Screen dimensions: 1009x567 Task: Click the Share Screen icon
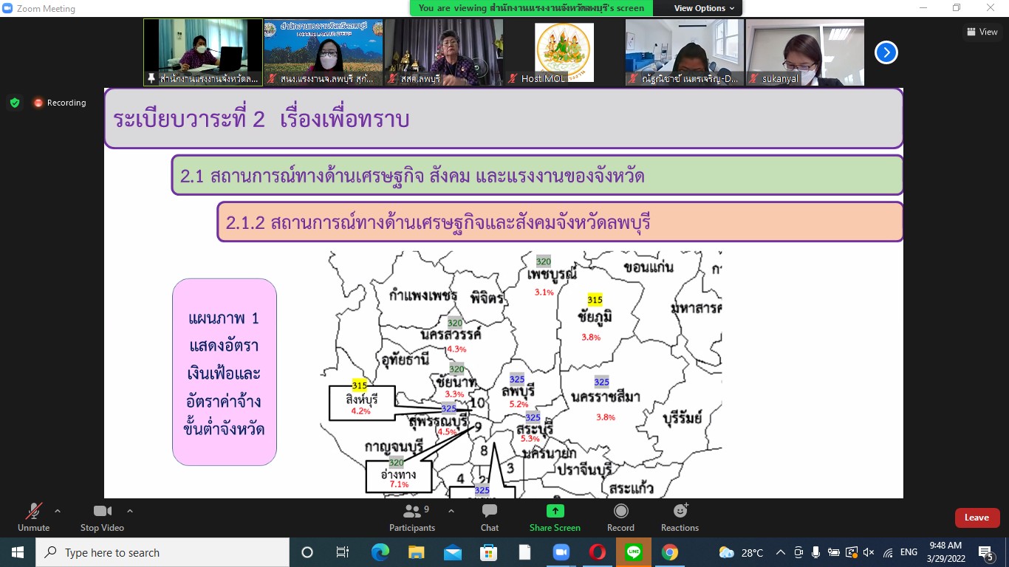(x=555, y=517)
